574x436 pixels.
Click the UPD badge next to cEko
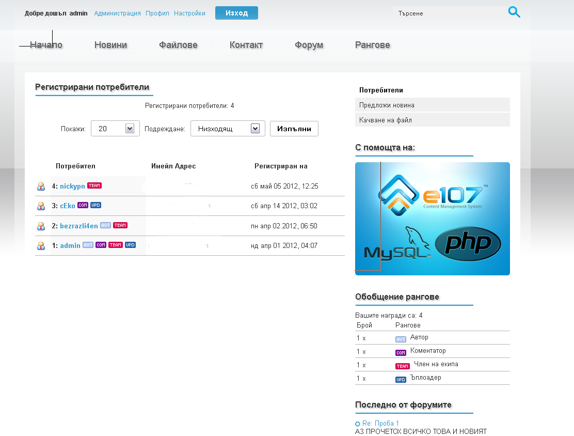(x=95, y=205)
